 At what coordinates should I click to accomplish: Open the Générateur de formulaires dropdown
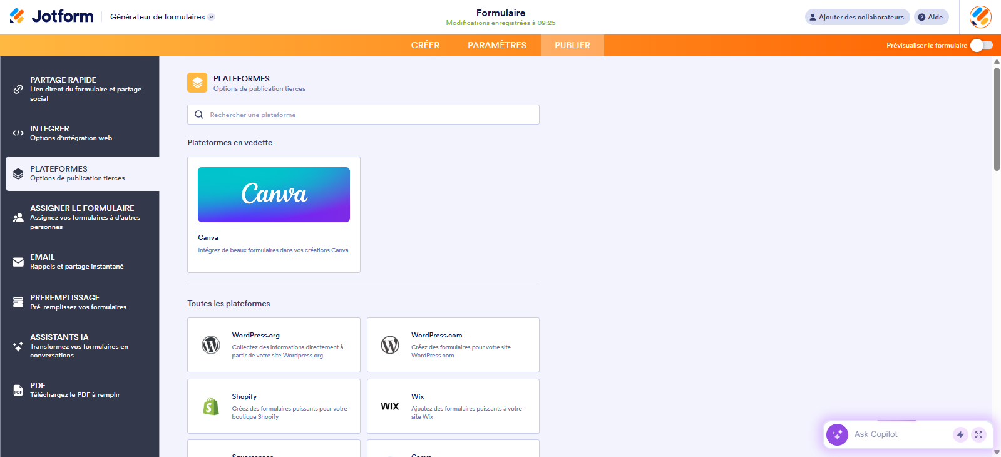(x=162, y=17)
